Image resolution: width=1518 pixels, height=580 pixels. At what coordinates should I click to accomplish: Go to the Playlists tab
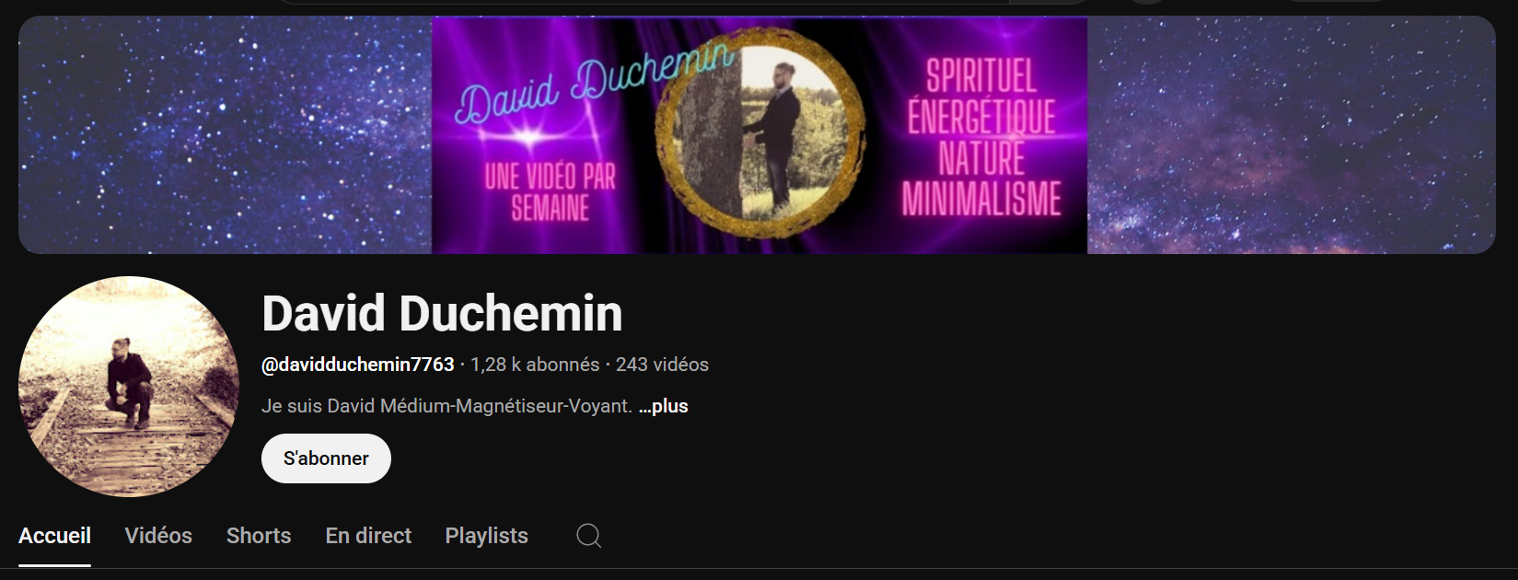[486, 536]
